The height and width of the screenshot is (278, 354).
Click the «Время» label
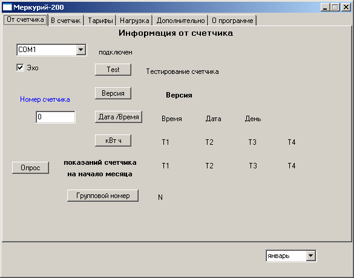(172, 119)
